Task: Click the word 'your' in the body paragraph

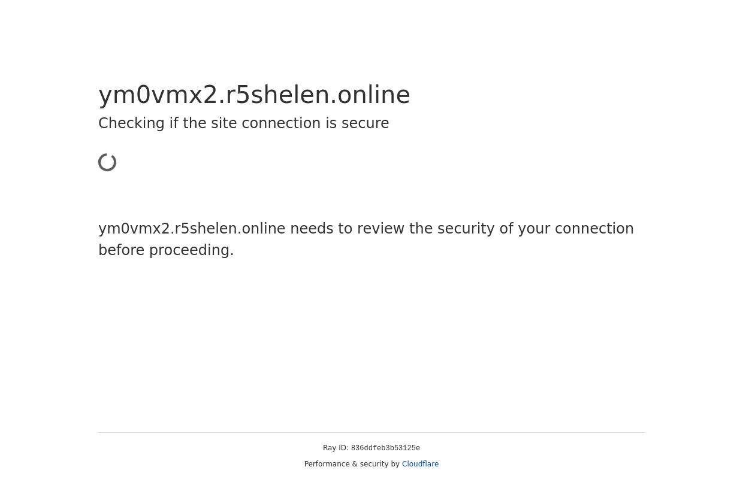Action: pyautogui.click(x=532, y=229)
